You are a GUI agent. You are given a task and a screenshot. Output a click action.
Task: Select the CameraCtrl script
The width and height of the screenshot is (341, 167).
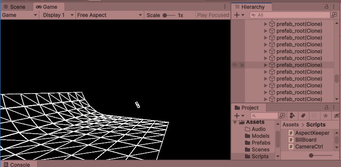[x=309, y=146]
